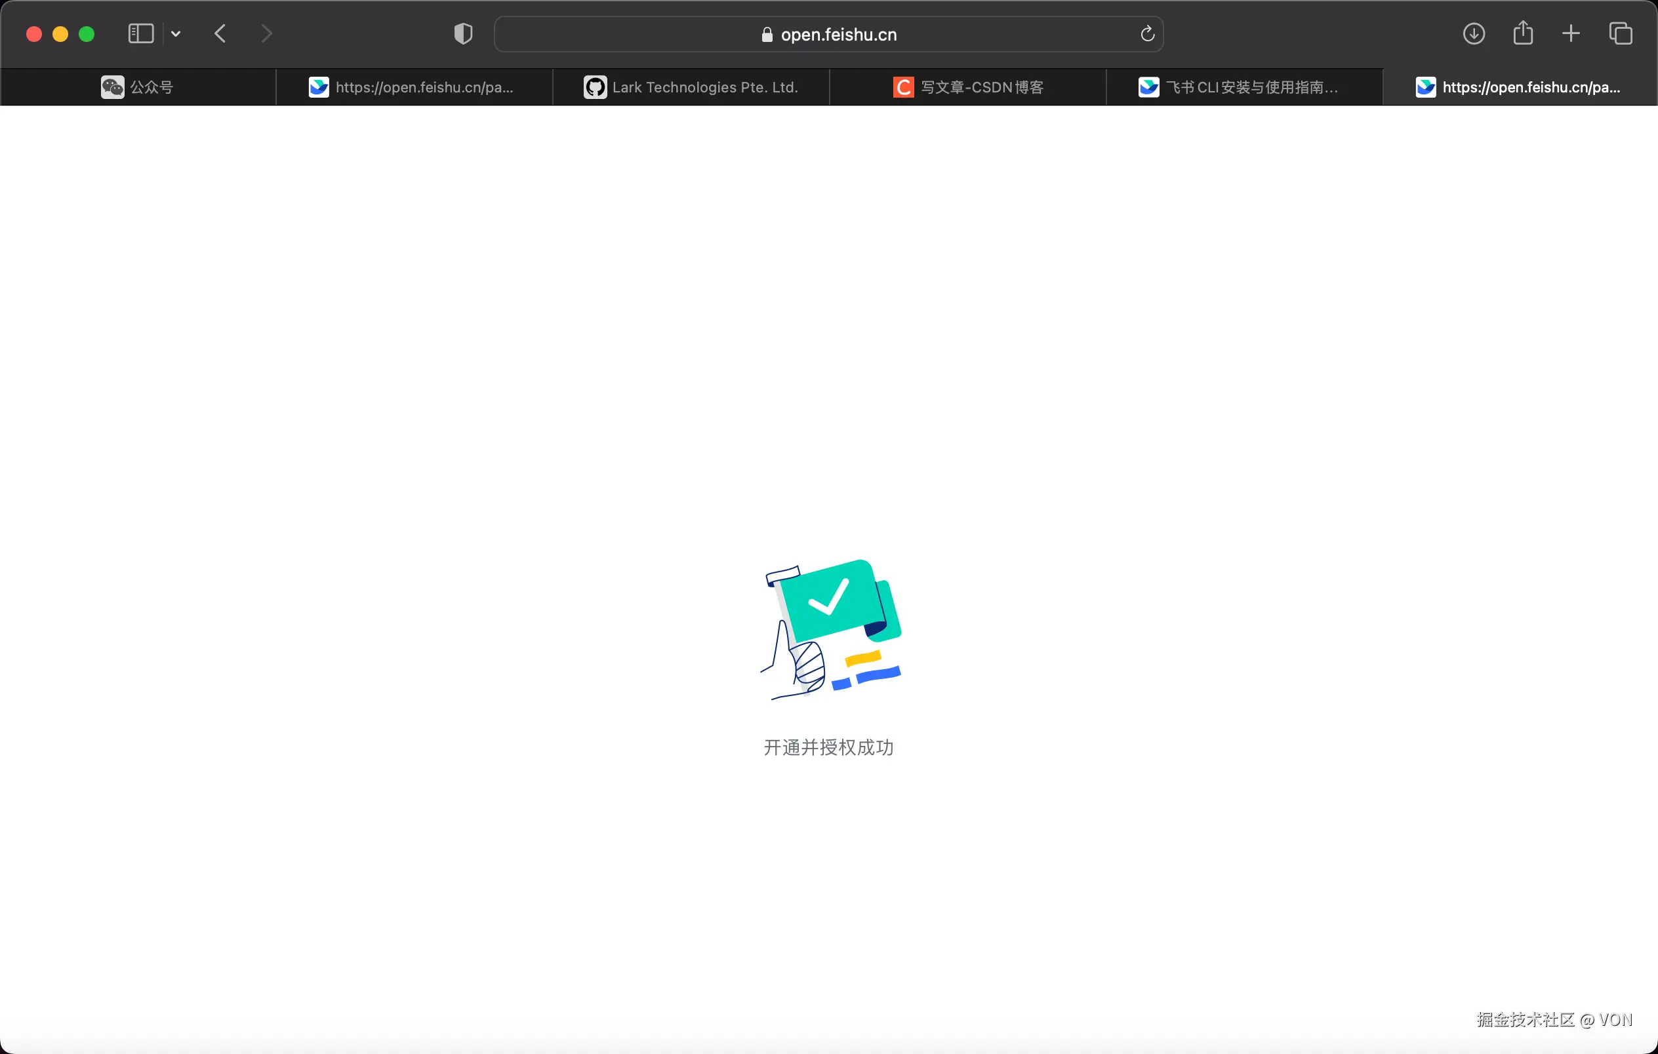Viewport: 1658px width, 1054px height.
Task: Go forward to the next page
Action: [266, 33]
